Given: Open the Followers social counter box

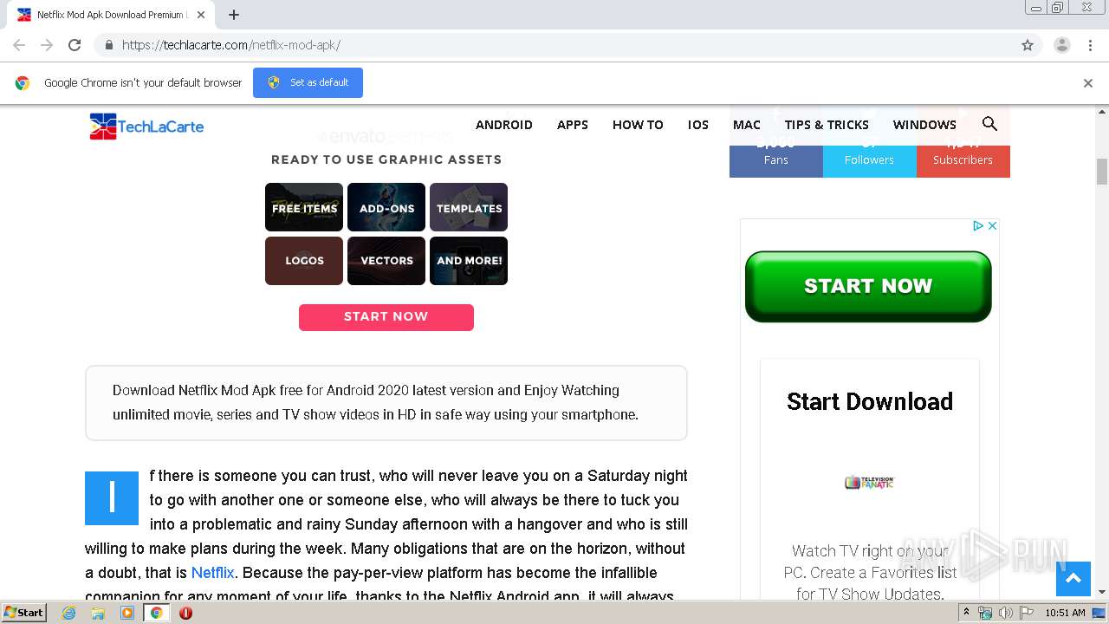Looking at the screenshot, I should pyautogui.click(x=870, y=153).
